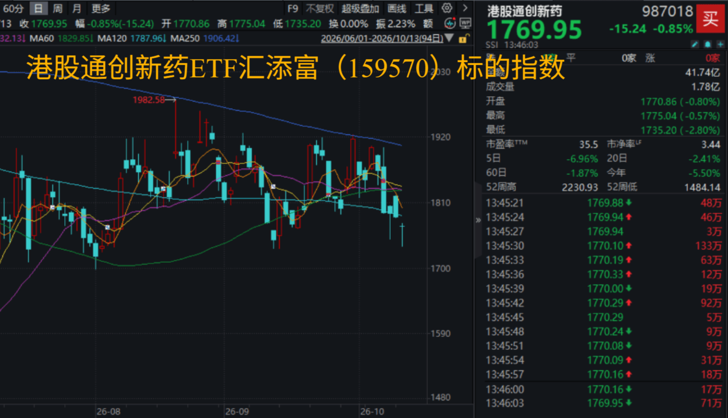Select the 日 daily timeframe tab

[38, 9]
